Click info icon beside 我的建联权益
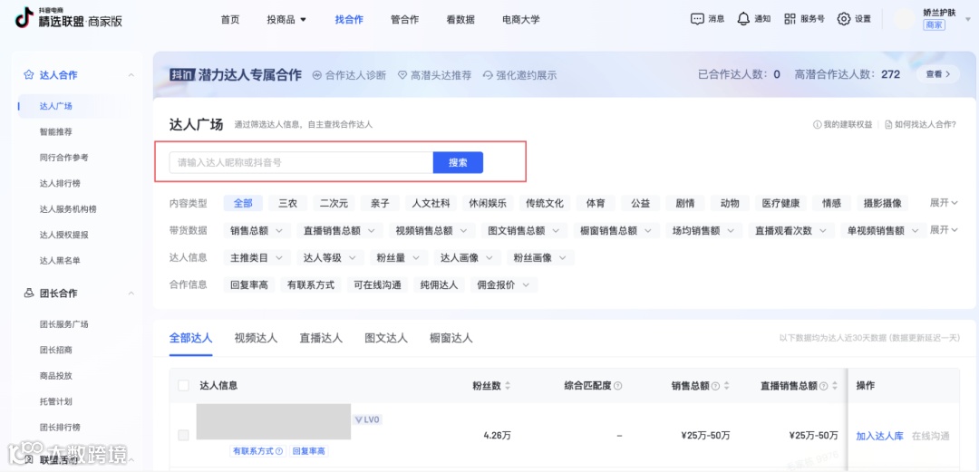Viewport: 979px width, 472px height. 817,124
